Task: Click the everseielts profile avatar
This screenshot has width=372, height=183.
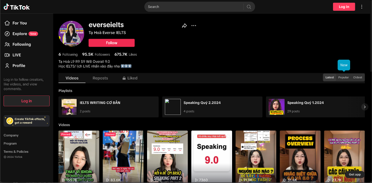Action: point(72,34)
